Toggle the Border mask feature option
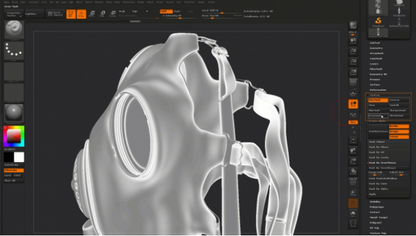416x236 pixels. (399, 126)
